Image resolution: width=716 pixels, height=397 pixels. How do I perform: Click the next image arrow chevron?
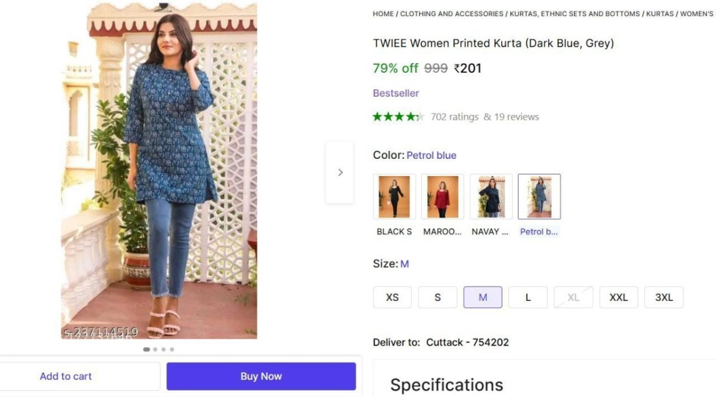[x=340, y=172]
